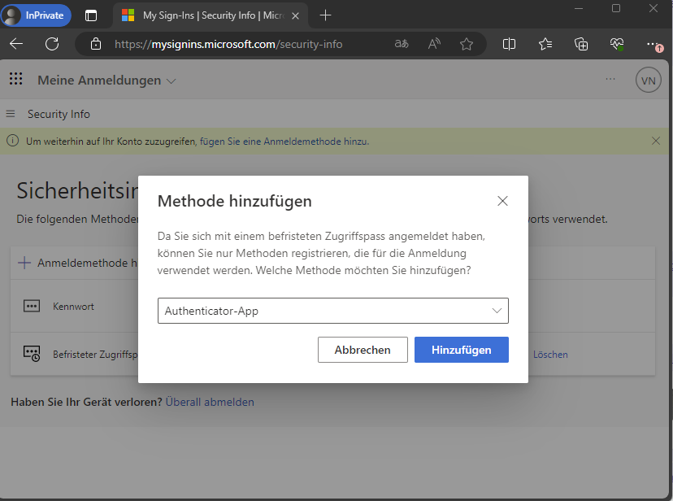Viewport: 673px width, 501px height.
Task: Open the Security Info hamburger menu
Action: click(11, 114)
